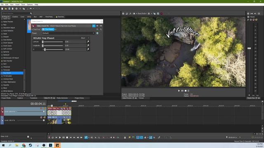Adjust the Longitude slider handle
Image resolution: width=264 pixels, height=148 pixels.
pyautogui.click(x=43, y=46)
